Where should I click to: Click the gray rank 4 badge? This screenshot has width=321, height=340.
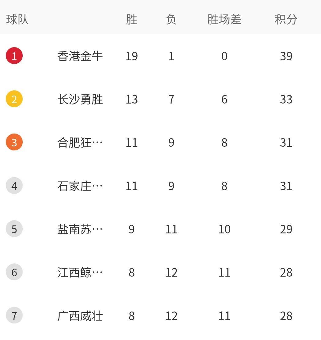[x=14, y=186]
